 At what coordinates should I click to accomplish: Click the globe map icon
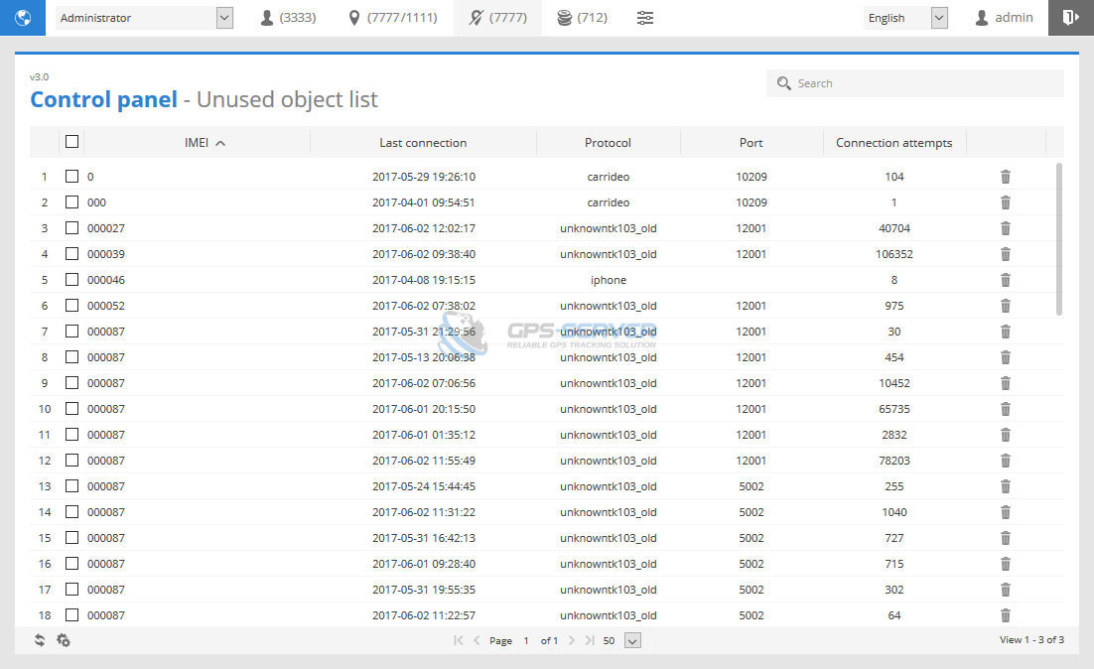click(23, 18)
